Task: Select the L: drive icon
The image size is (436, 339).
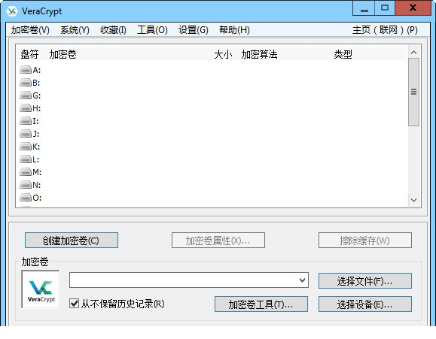Action: tap(26, 159)
